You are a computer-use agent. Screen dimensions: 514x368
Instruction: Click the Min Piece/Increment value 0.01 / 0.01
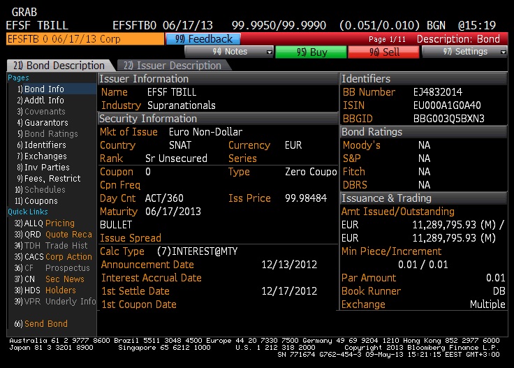pyautogui.click(x=423, y=265)
